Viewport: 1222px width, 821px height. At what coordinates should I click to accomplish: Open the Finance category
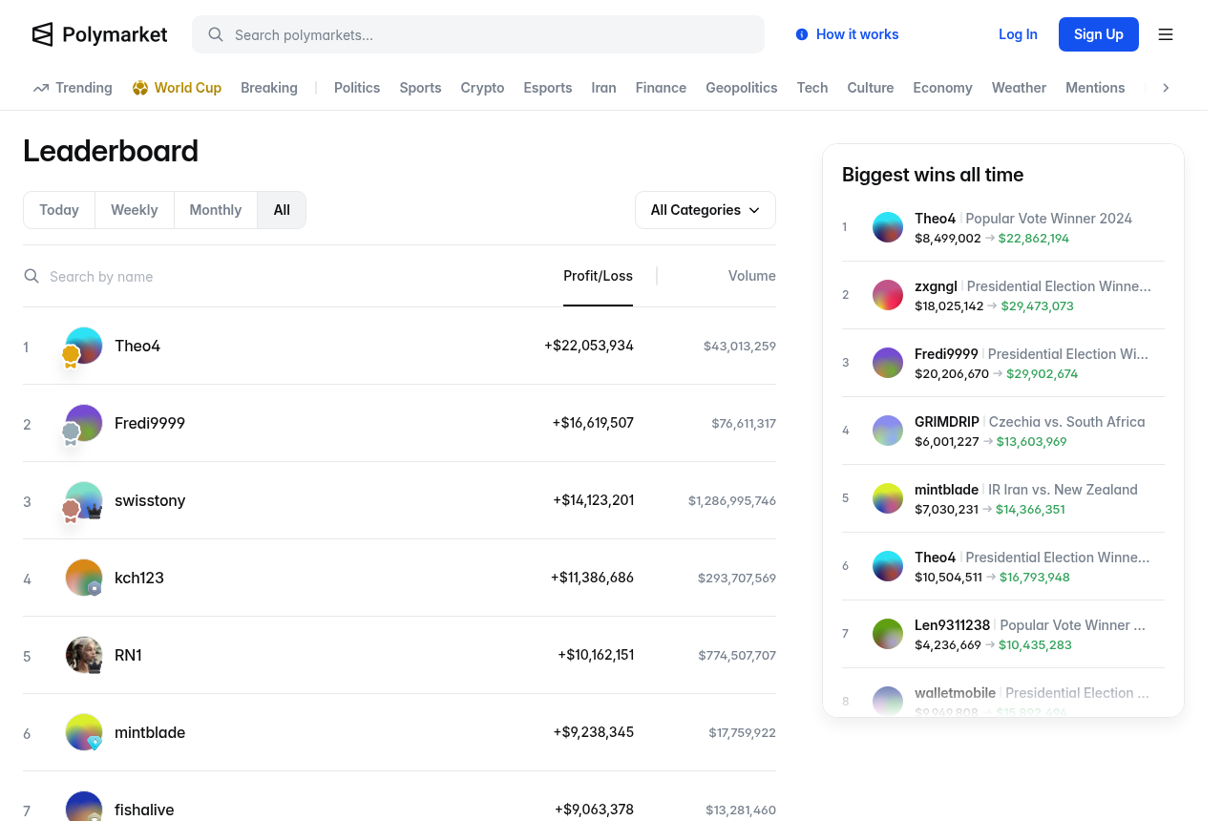(661, 88)
